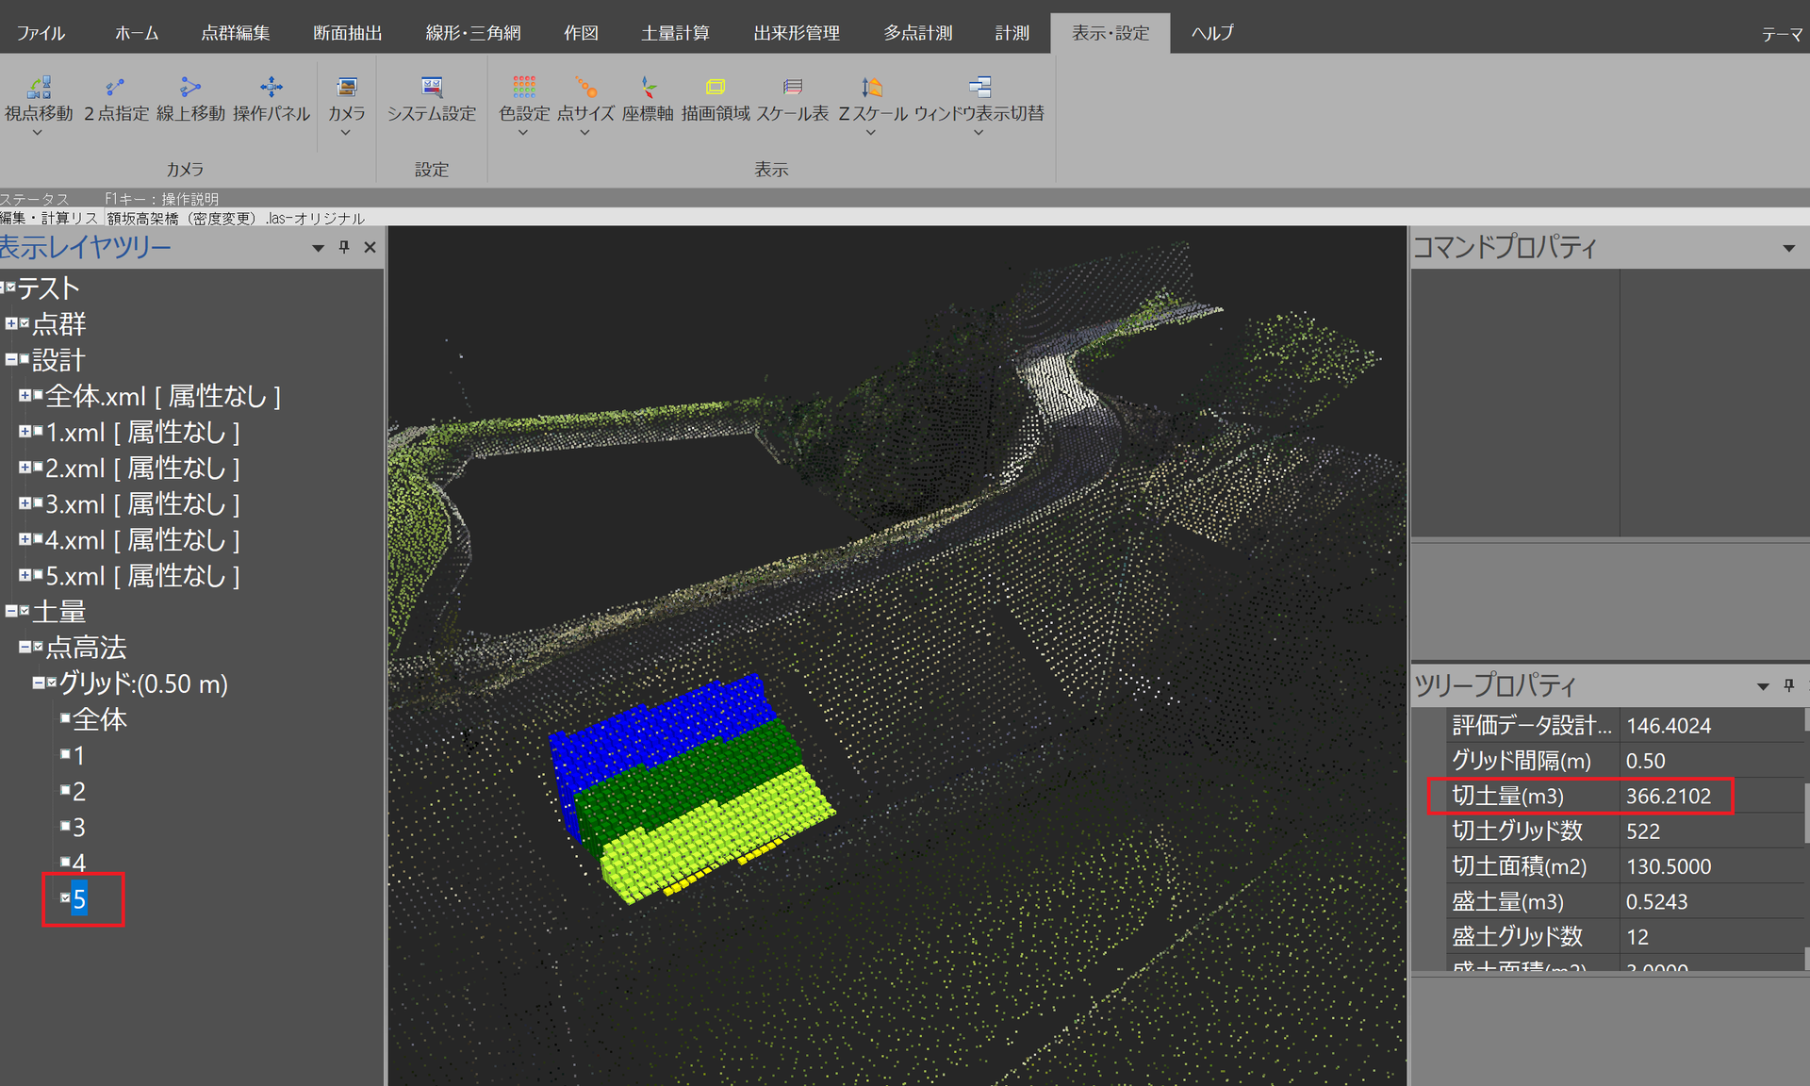Viewport: 1810px width, 1086px height.
Task: Toggle checkbox of 全体 grid item
Action: (66, 717)
